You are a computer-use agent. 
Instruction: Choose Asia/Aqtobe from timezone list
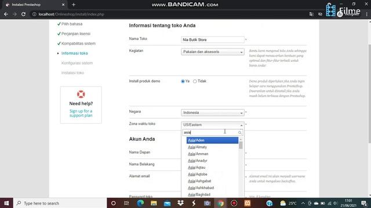pyautogui.click(x=212, y=174)
